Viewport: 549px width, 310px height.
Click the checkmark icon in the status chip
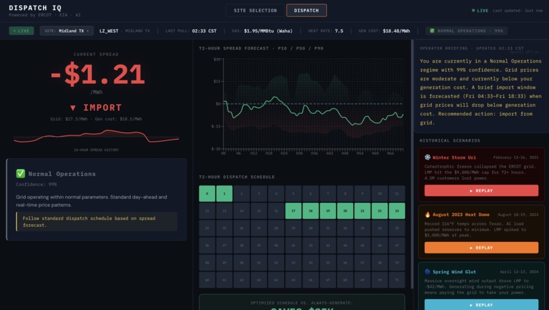point(432,31)
